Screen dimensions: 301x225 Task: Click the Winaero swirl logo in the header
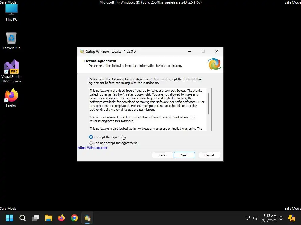click(215, 64)
